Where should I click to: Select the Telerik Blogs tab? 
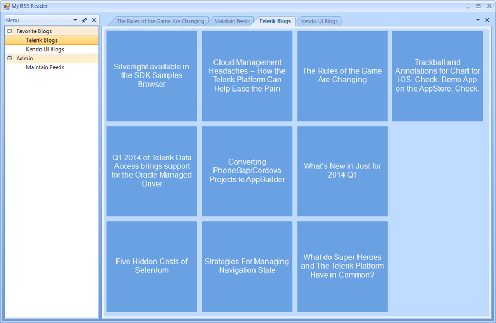point(275,20)
